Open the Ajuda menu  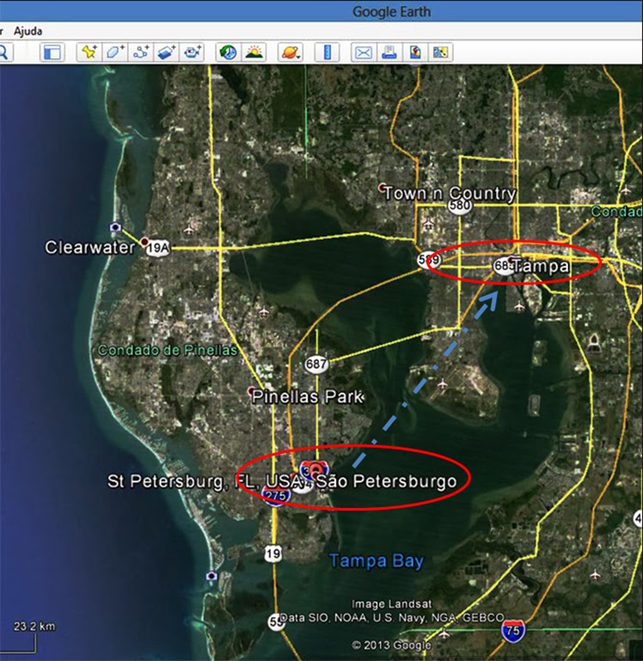pyautogui.click(x=28, y=31)
